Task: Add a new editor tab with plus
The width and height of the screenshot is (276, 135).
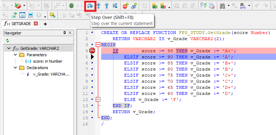Action: (x=45, y=24)
